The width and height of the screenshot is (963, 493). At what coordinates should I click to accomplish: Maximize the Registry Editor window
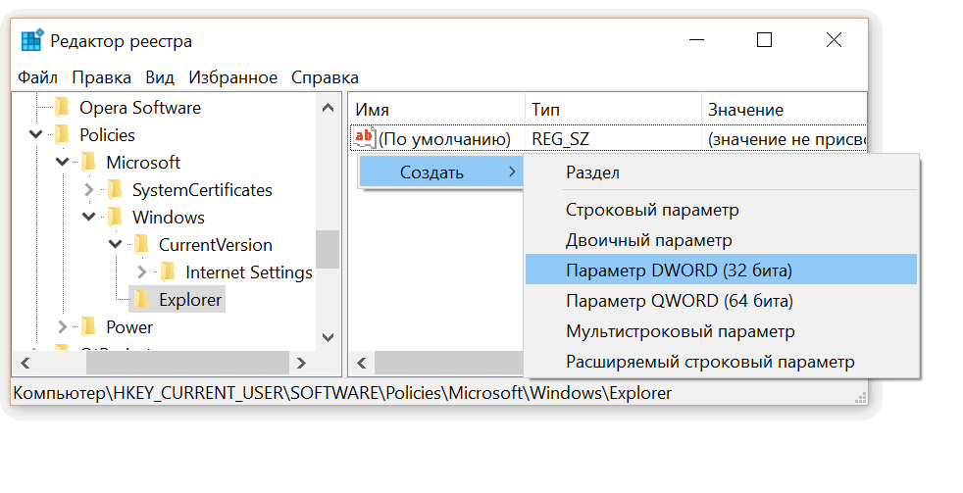coord(764,40)
